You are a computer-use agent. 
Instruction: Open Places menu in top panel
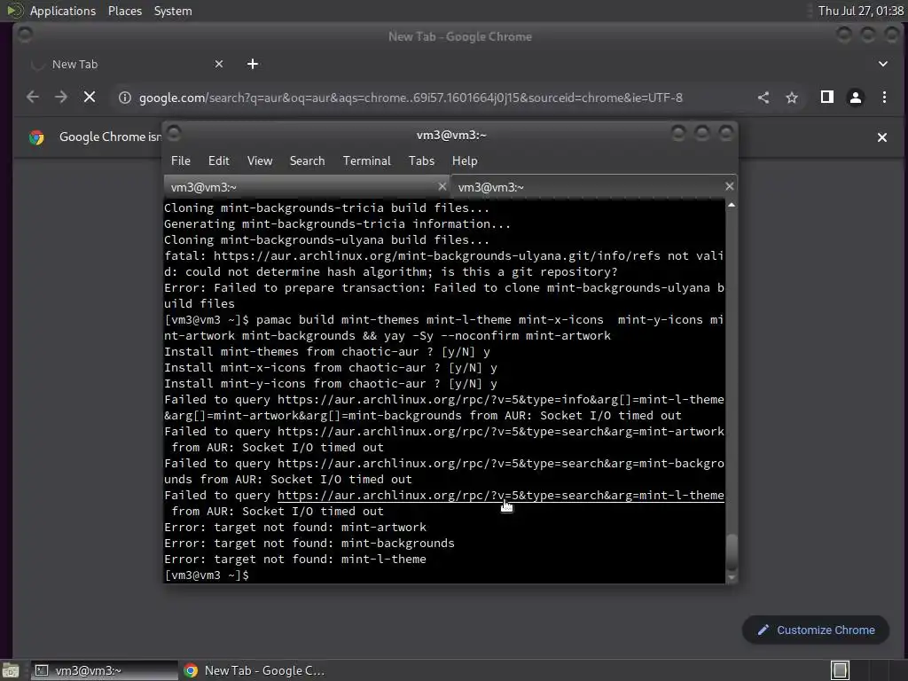[x=124, y=11]
